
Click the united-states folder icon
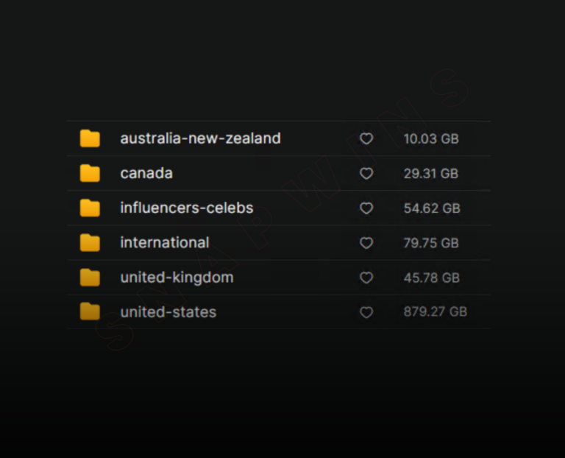[x=90, y=312]
